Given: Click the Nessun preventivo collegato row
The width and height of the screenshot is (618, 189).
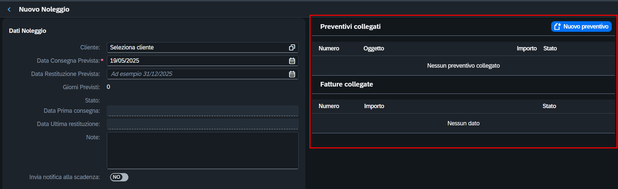Looking at the screenshot, I should pos(463,66).
